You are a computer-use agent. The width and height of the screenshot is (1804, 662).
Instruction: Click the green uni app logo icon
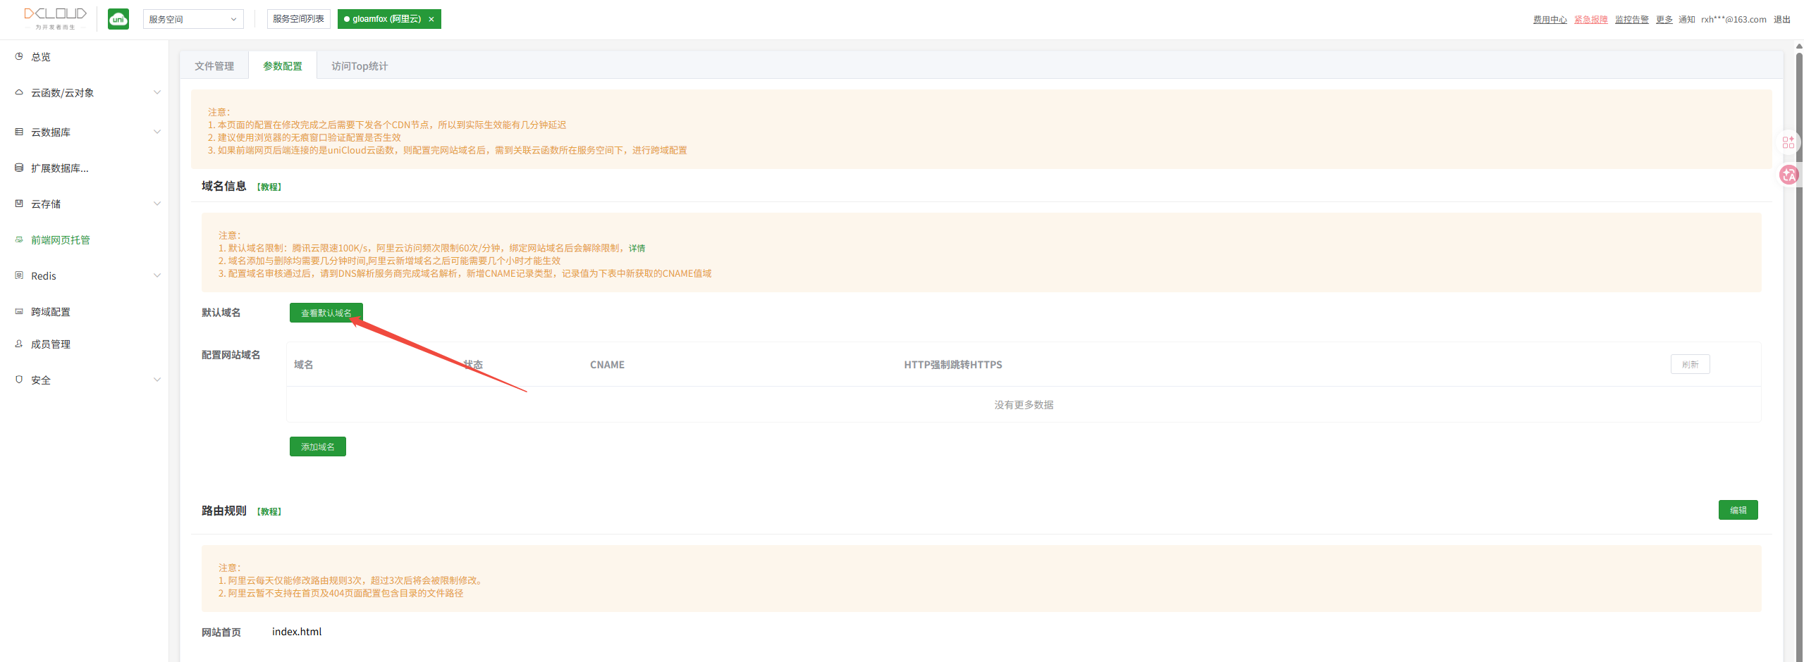point(118,19)
